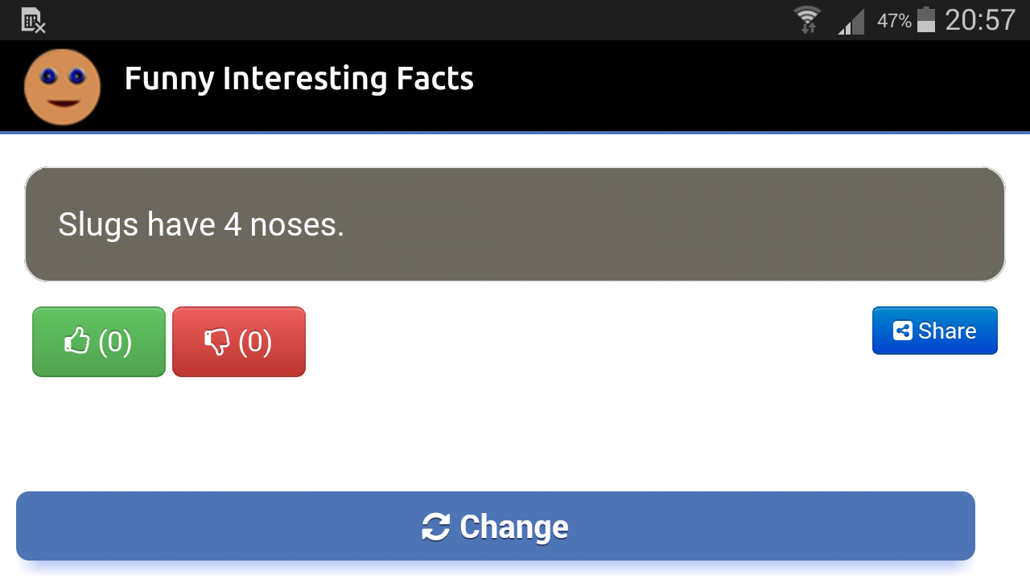Like the slug fact with green button
The height and width of the screenshot is (579, 1030).
[99, 342]
